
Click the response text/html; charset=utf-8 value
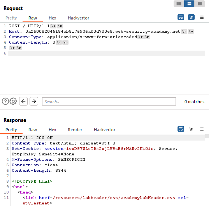coord(83,143)
